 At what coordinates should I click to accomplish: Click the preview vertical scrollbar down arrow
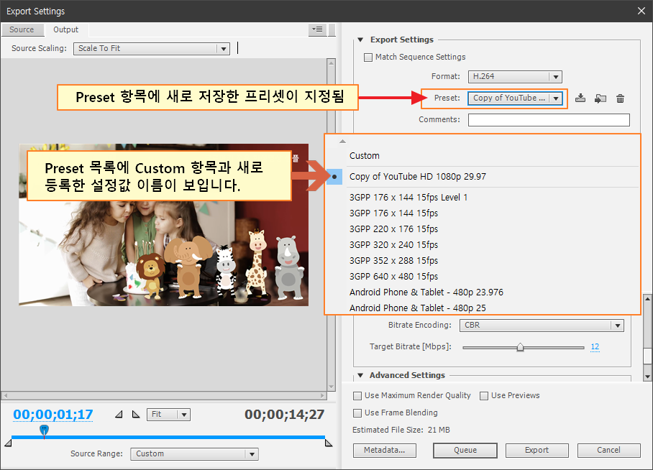[x=331, y=387]
